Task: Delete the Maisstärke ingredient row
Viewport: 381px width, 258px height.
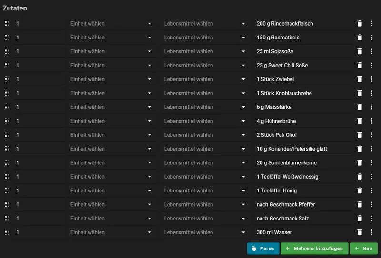Action: pos(360,107)
